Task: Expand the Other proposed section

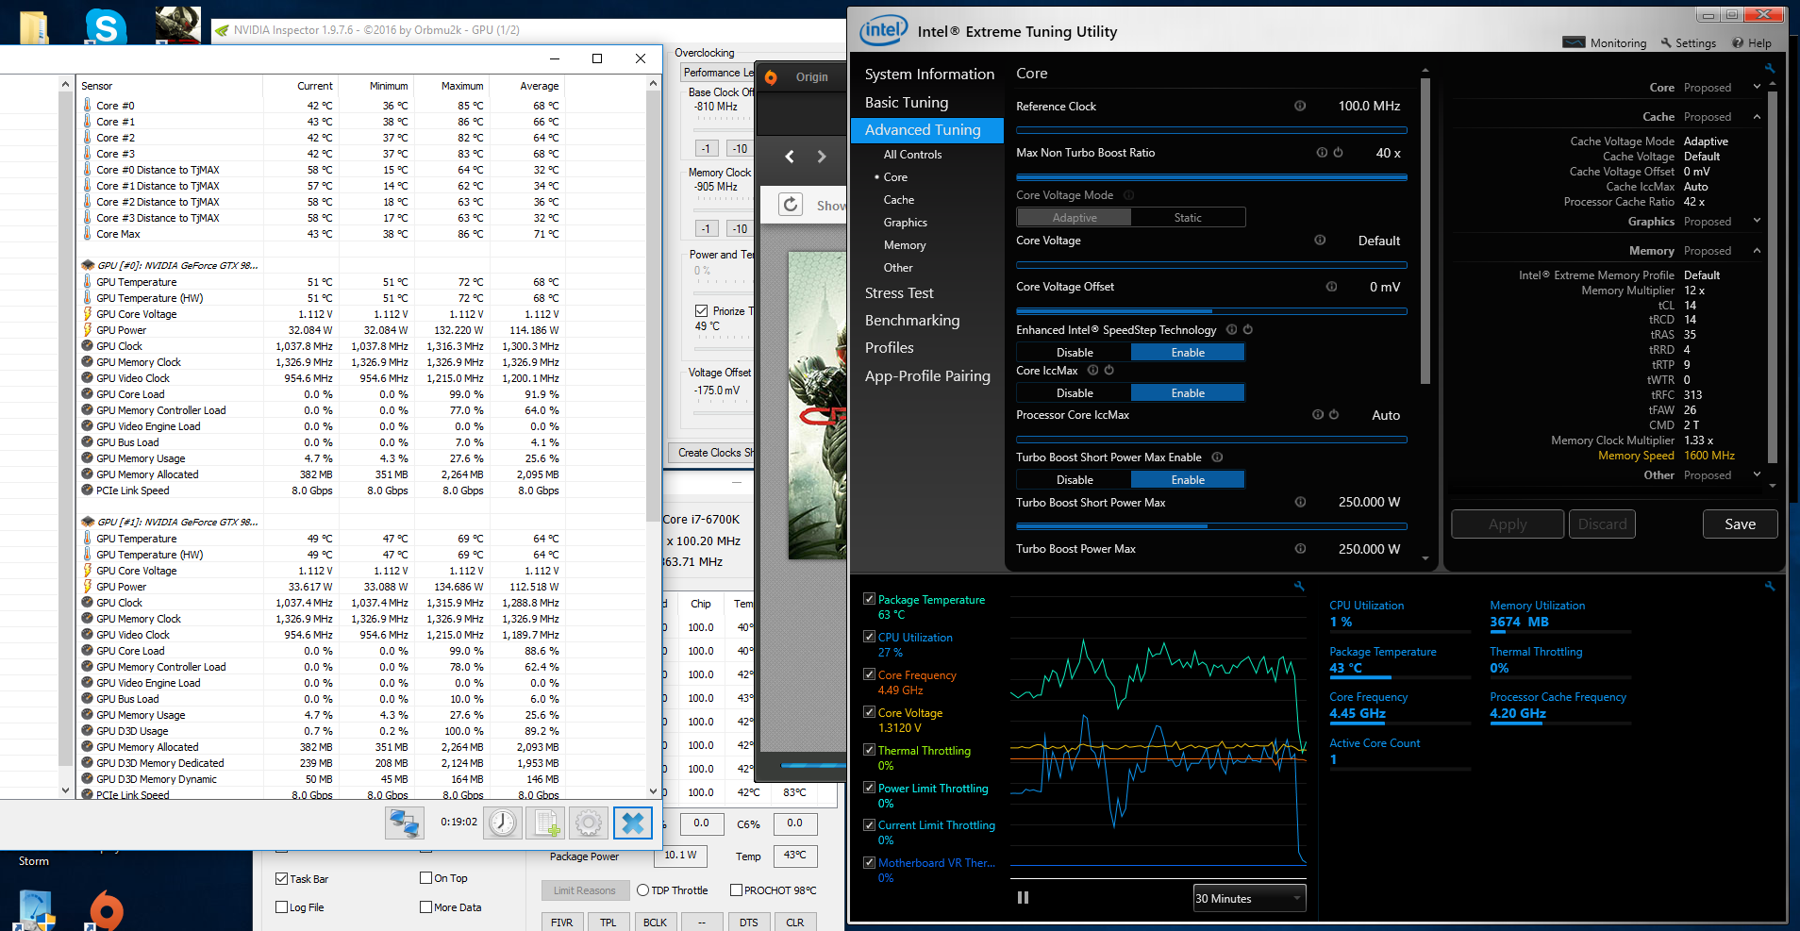Action: 1757,474
